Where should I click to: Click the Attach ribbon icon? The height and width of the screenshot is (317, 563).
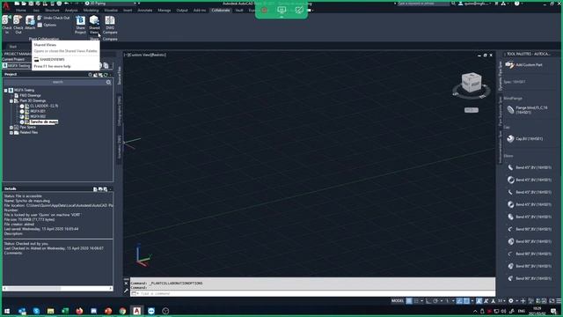[x=30, y=23]
